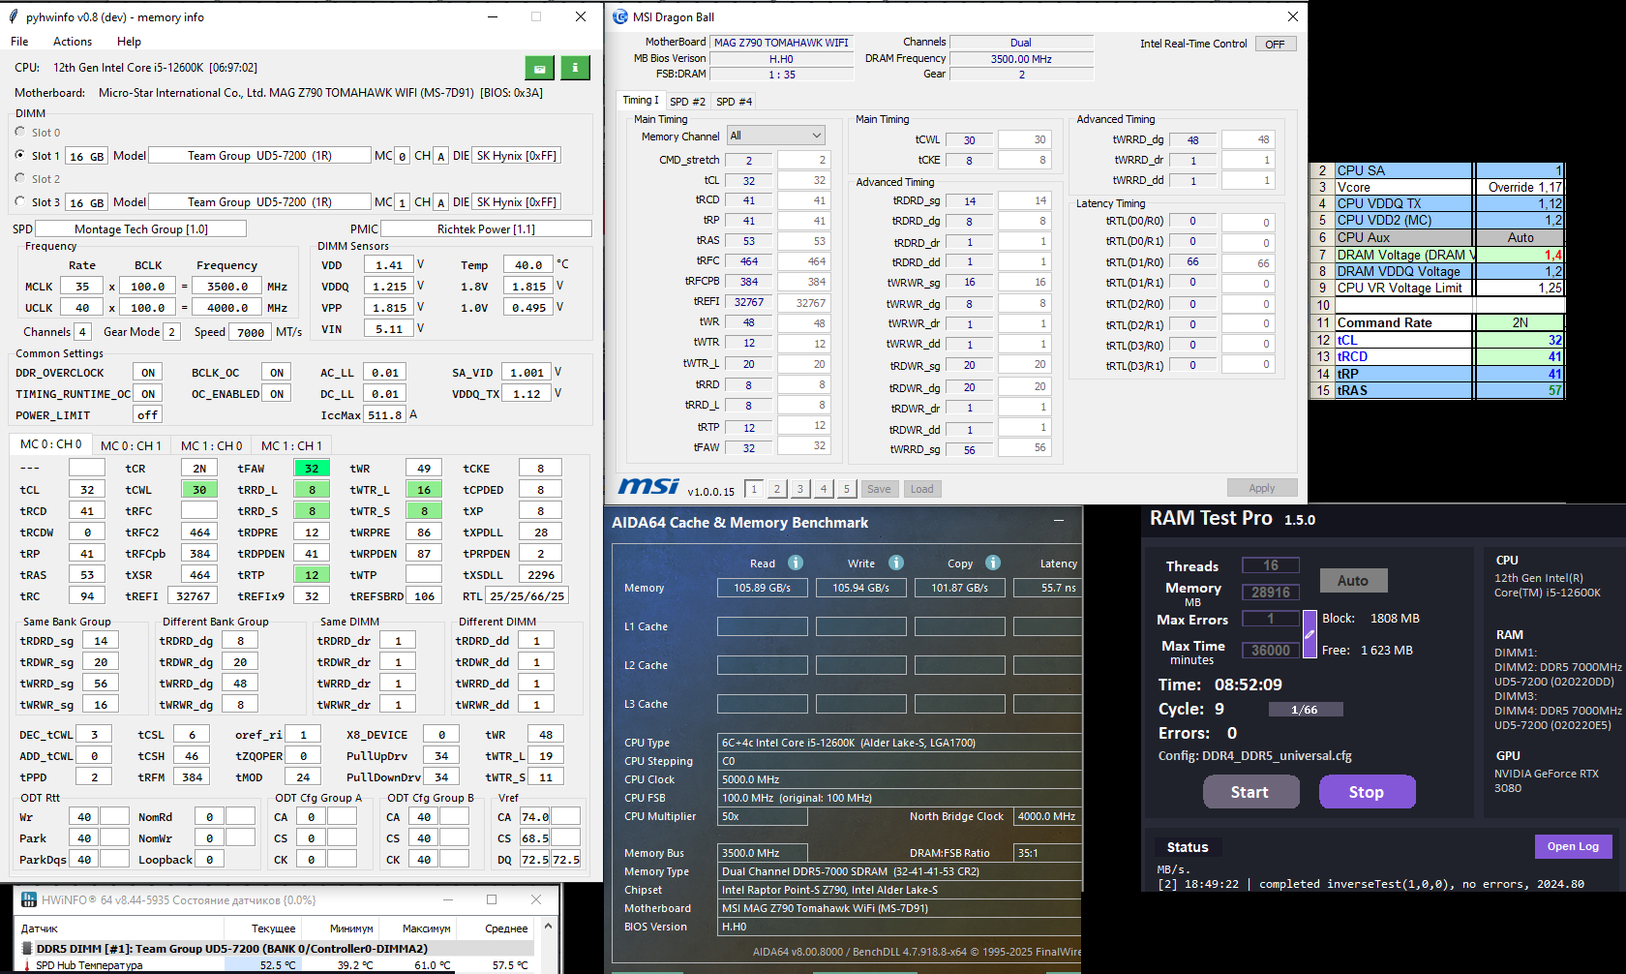This screenshot has height=974, width=1626.
Task: Click the Max Time minutes field showing 36000
Action: pos(1271,651)
